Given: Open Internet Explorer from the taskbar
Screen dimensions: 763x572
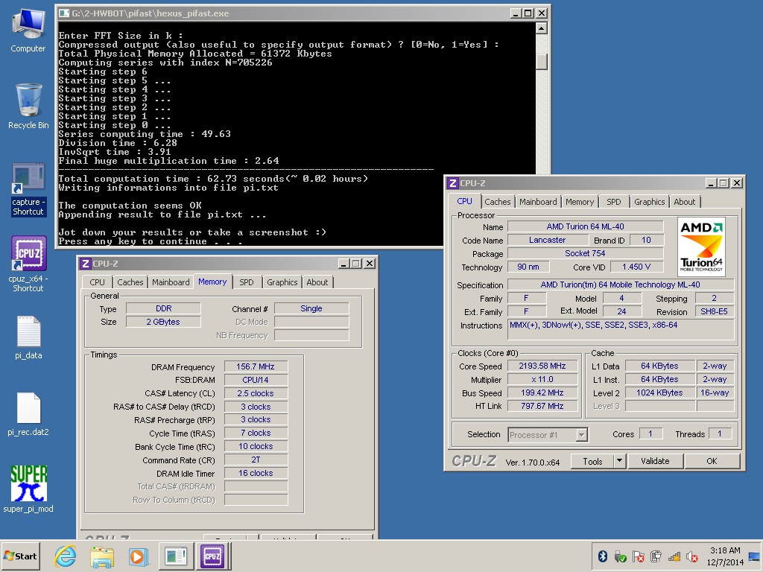Looking at the screenshot, I should click(x=66, y=556).
